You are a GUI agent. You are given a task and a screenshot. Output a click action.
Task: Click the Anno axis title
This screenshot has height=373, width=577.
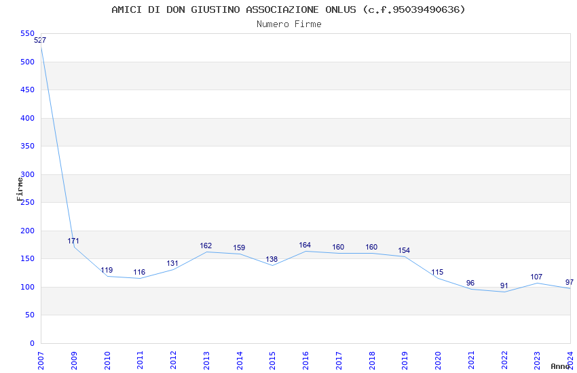[560, 366]
